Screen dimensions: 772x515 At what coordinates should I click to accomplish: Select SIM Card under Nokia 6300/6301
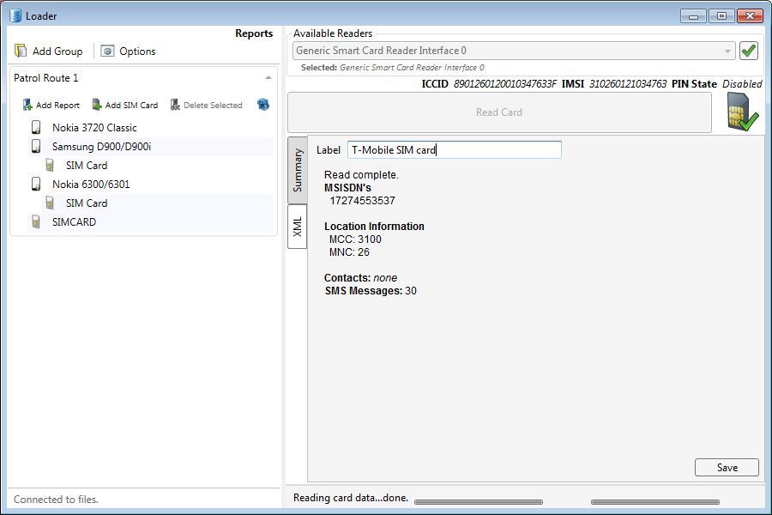tap(87, 203)
